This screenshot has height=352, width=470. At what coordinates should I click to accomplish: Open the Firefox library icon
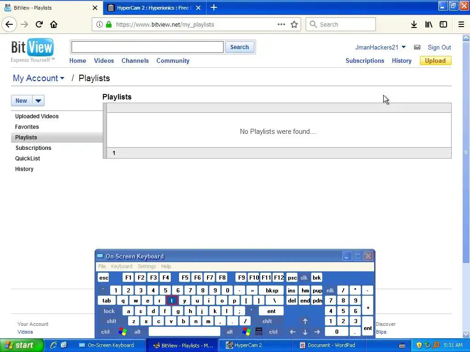pyautogui.click(x=429, y=24)
